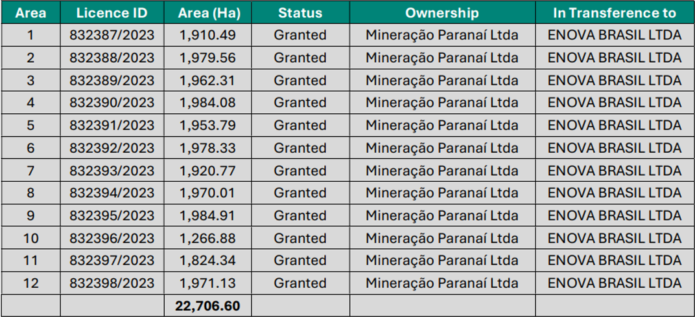Click the area value 1,910.49
This screenshot has width=695, height=317.
207,35
